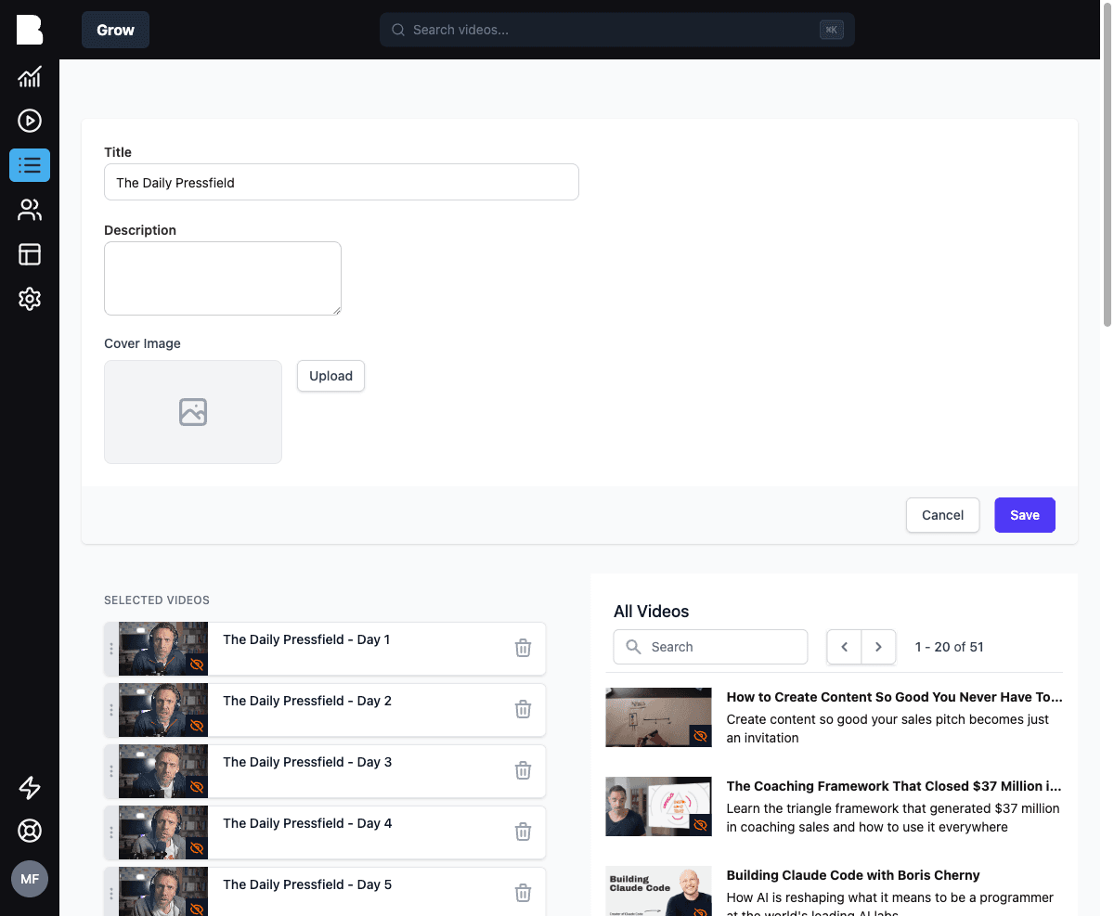Select the playlists list icon in sidebar
This screenshot has height=916, width=1114.
point(30,165)
